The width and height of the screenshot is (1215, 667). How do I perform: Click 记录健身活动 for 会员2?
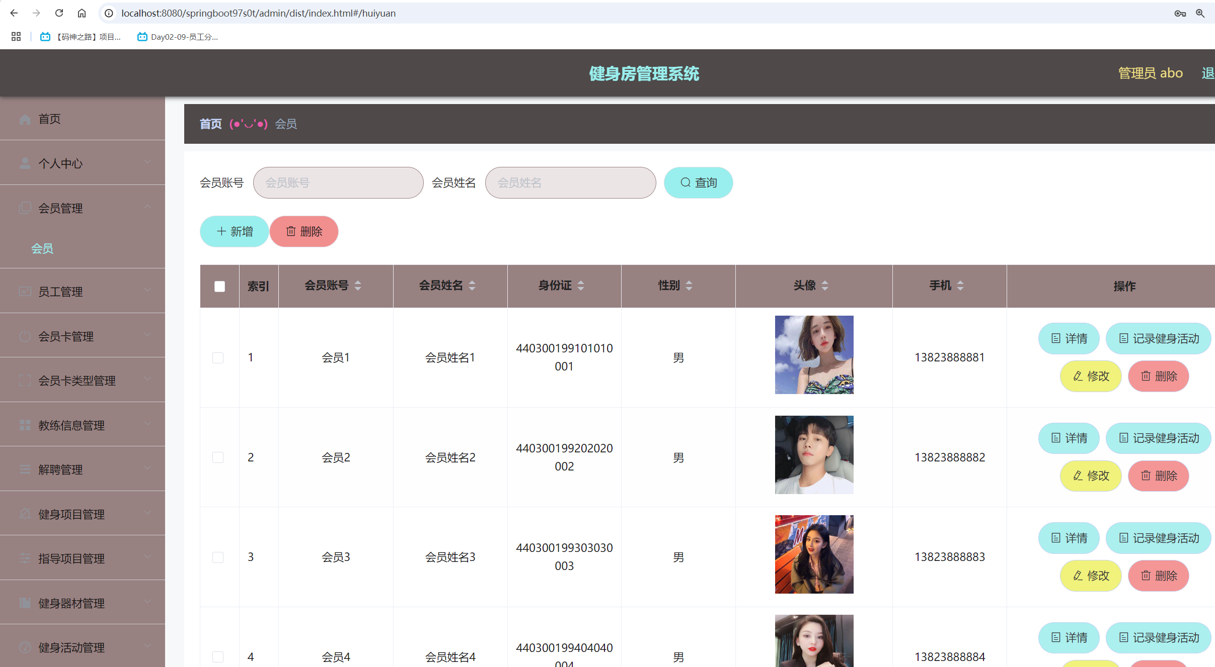point(1158,438)
